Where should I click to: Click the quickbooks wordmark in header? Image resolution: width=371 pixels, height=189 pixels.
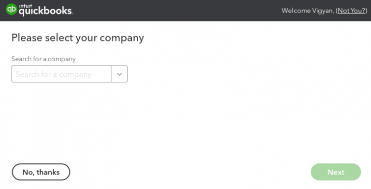point(46,12)
